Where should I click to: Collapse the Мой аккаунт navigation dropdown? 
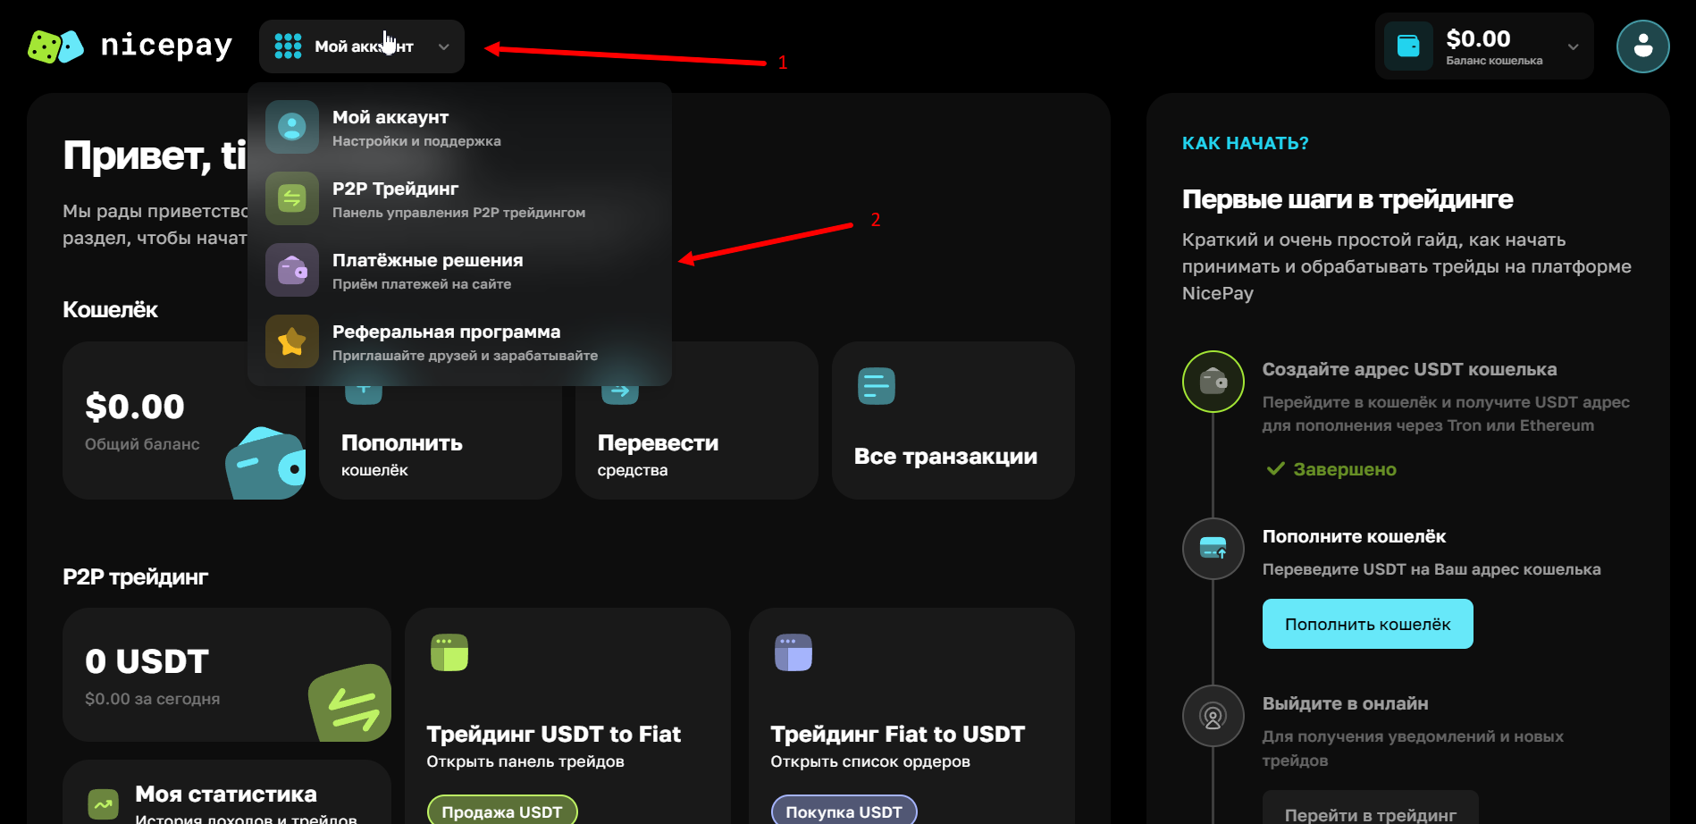click(x=362, y=46)
